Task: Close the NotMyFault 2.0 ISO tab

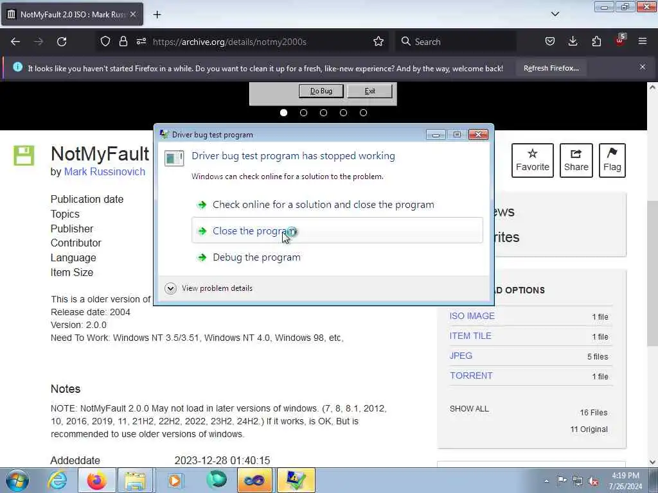Action: pos(133,14)
